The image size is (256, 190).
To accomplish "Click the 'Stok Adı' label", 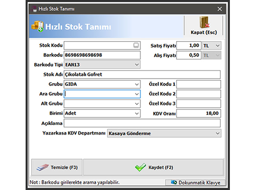I will (x=53, y=74).
